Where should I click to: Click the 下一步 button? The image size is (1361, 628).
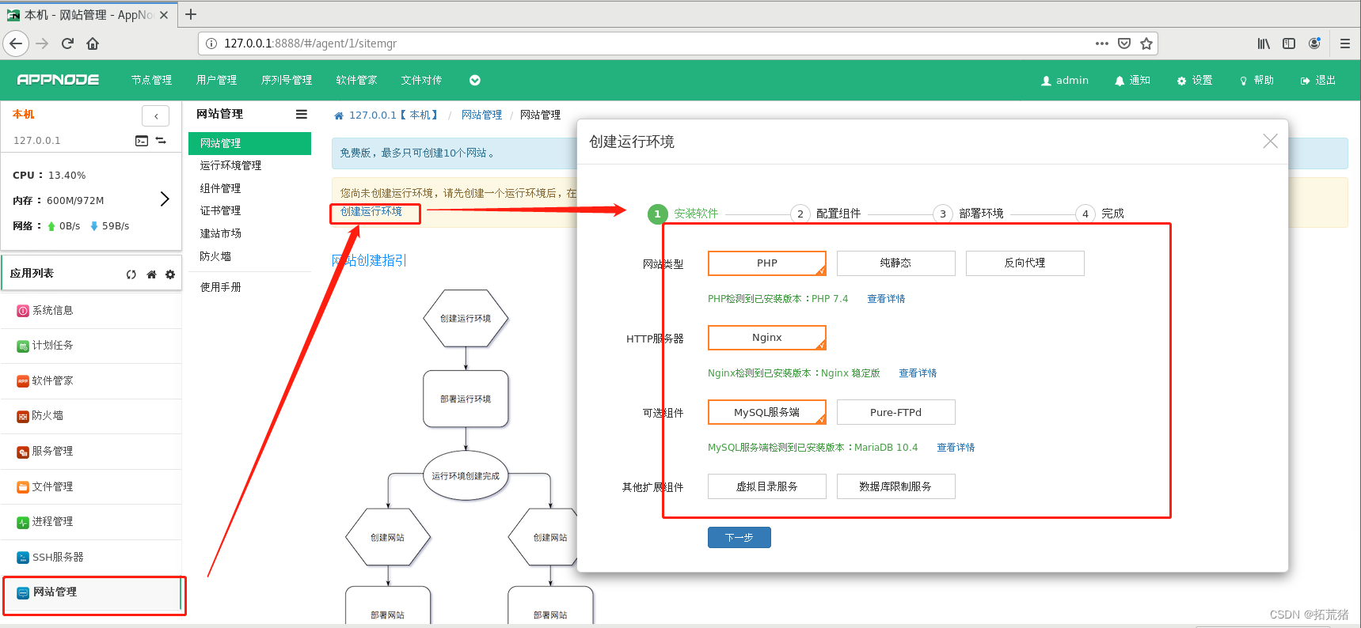tap(739, 537)
